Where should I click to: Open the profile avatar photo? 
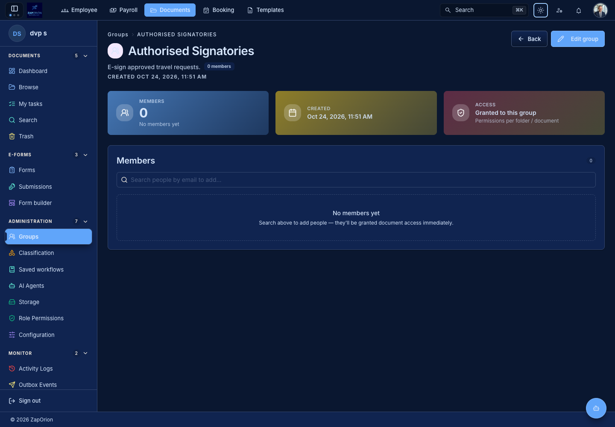coord(600,10)
